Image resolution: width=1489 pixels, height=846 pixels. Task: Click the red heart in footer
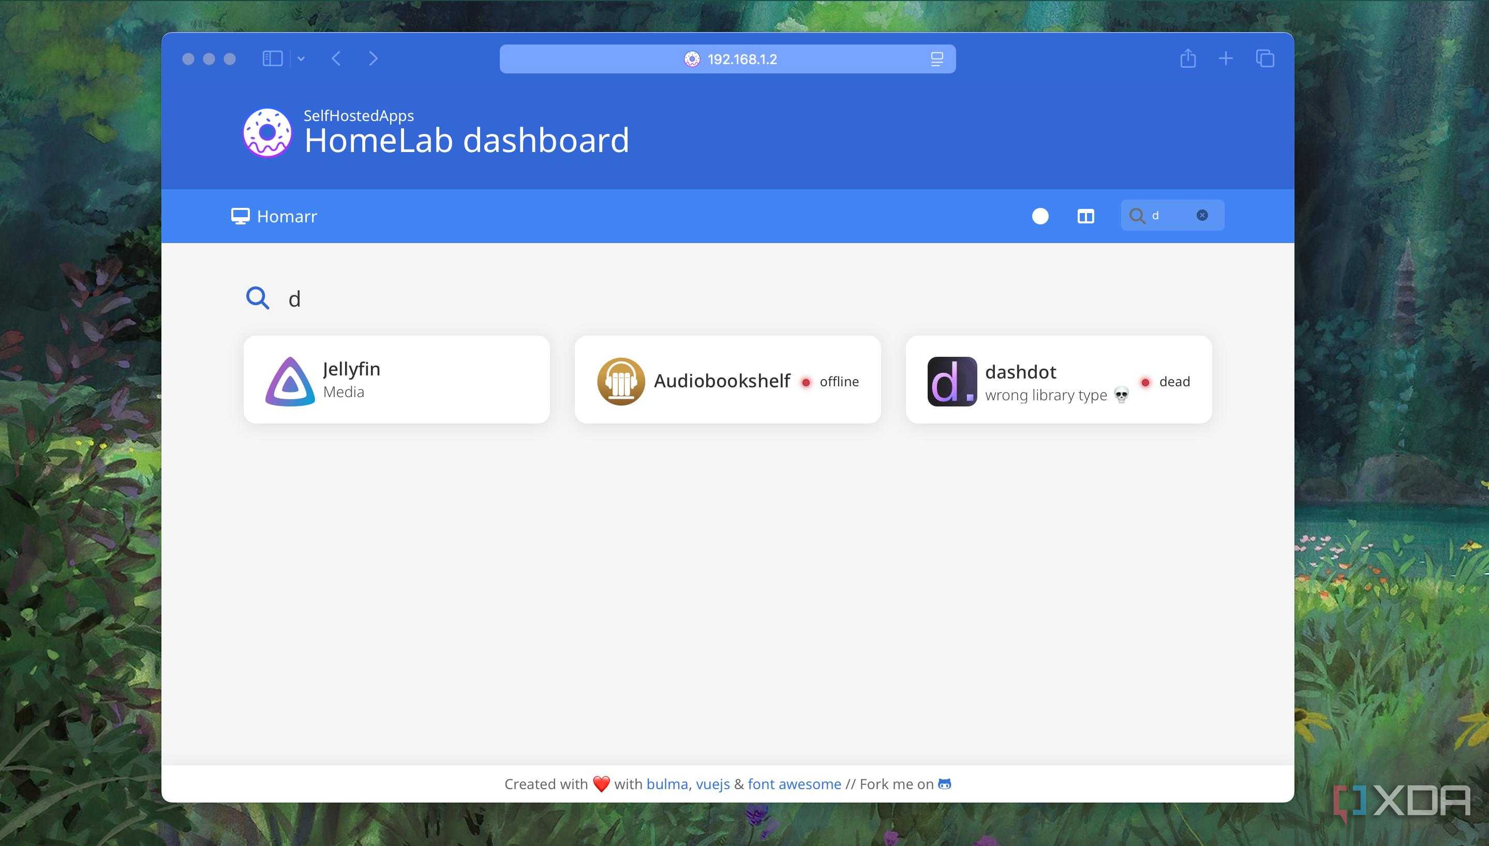pyautogui.click(x=601, y=784)
